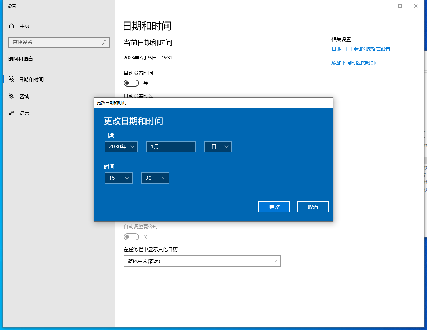The width and height of the screenshot is (427, 330).
Task: Click the search magnifier icon in 查找设置
Action: (104, 42)
